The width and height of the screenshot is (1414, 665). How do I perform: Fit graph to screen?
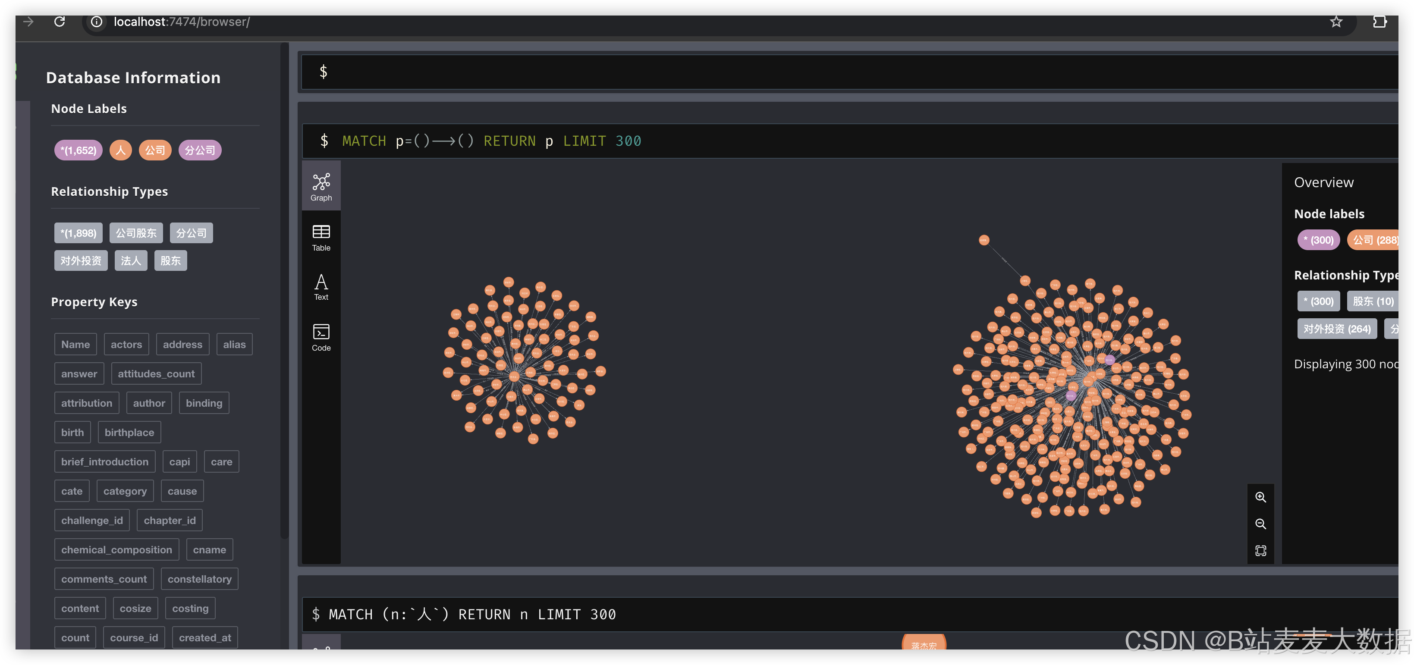(x=1260, y=550)
